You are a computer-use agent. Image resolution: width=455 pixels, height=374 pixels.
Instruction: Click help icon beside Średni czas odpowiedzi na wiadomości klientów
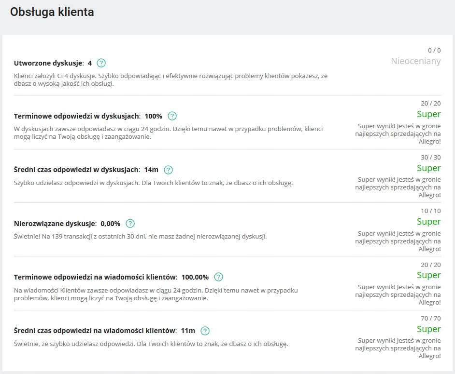[205, 331]
